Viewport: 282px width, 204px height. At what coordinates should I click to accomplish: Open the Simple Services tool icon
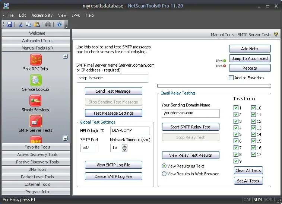[35, 101]
